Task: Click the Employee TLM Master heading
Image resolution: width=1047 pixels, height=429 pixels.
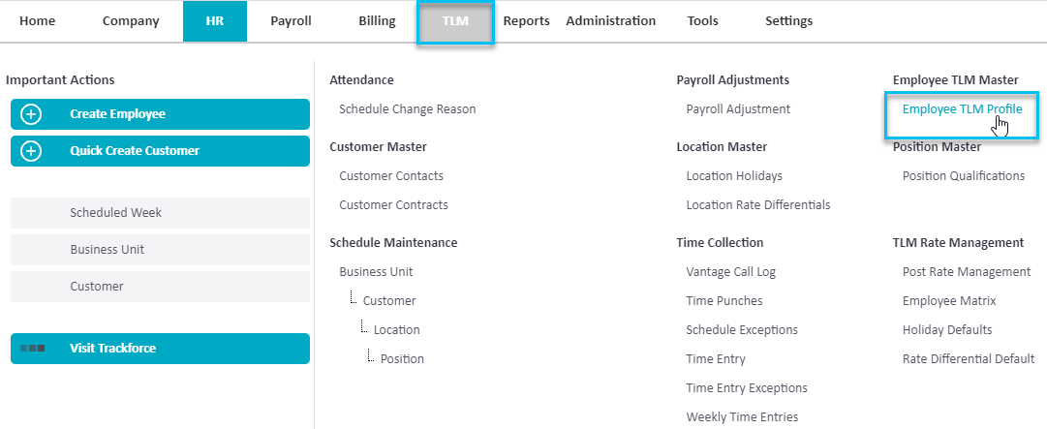Action: click(x=956, y=80)
